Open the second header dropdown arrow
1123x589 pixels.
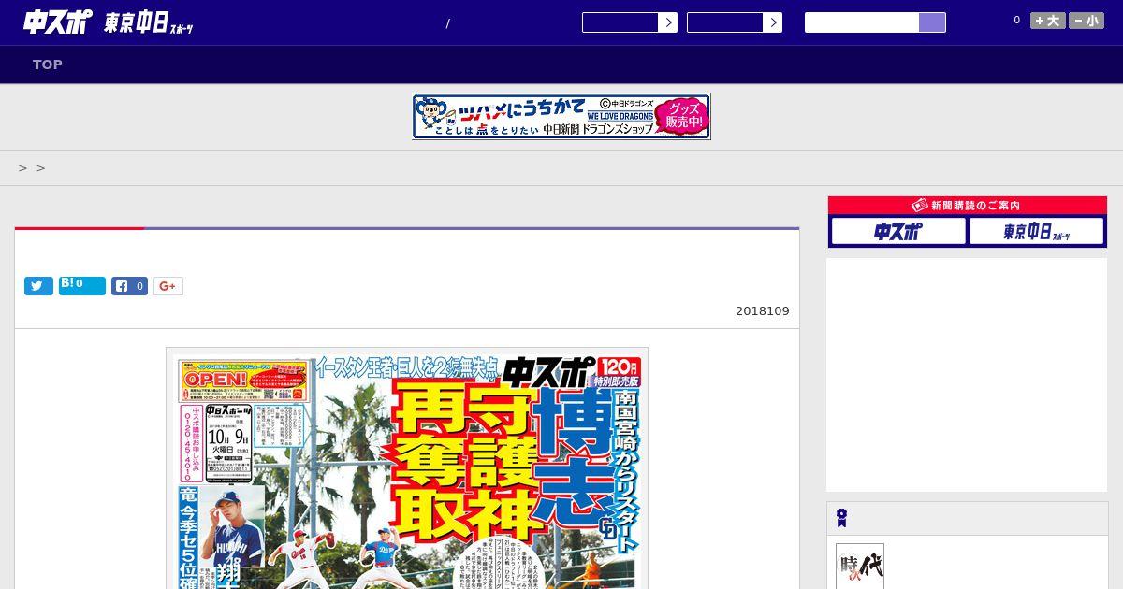tap(772, 22)
